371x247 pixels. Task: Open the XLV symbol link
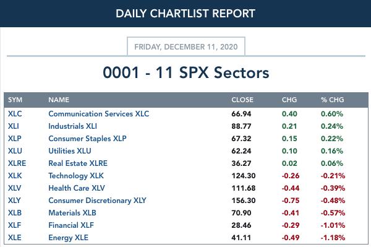pyautogui.click(x=14, y=188)
